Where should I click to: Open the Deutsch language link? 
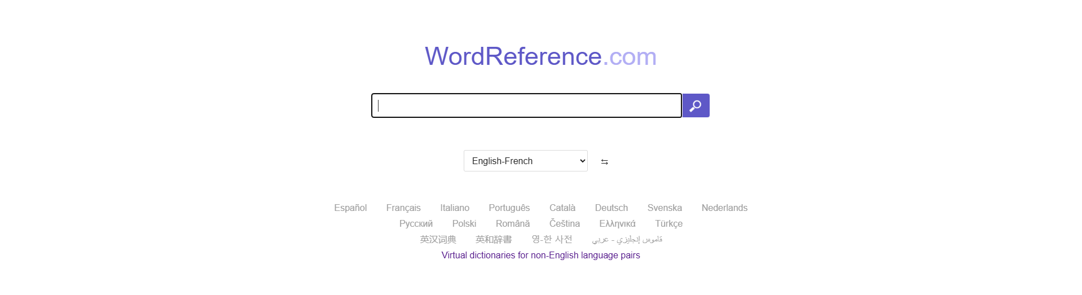pyautogui.click(x=612, y=208)
